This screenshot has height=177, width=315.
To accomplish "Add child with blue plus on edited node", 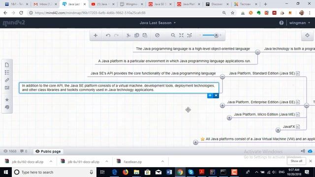I will pyautogui.click(x=210, y=95).
